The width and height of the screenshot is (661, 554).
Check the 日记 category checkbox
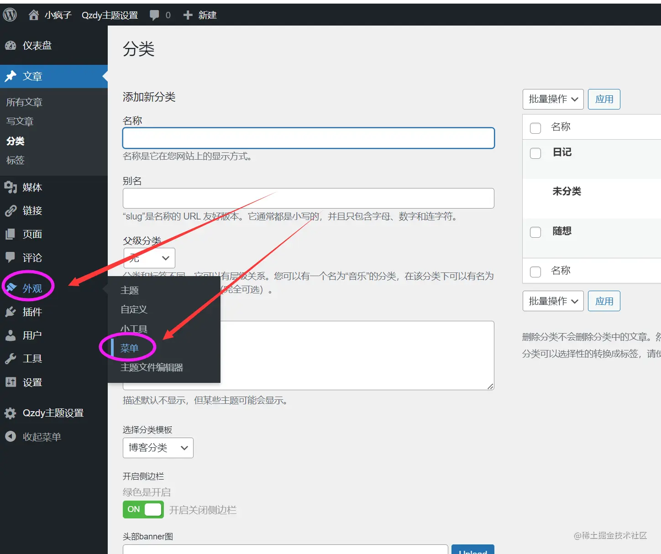click(535, 153)
